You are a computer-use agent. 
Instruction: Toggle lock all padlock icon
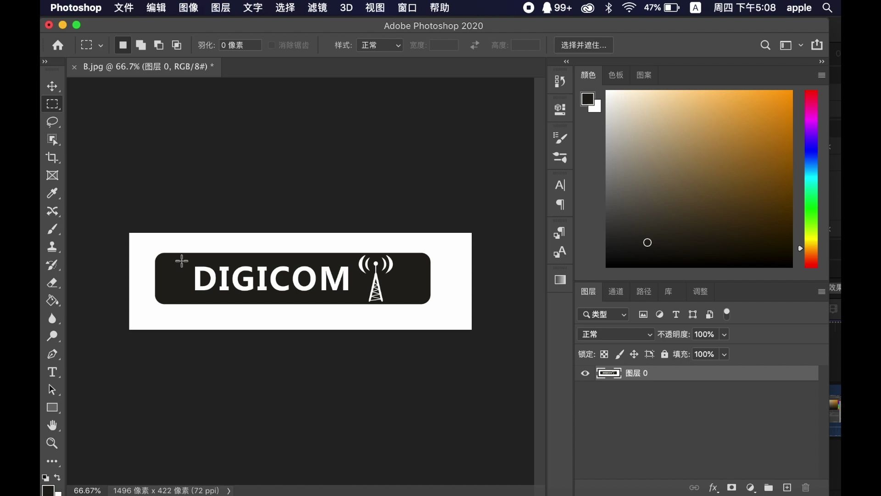pos(664,354)
